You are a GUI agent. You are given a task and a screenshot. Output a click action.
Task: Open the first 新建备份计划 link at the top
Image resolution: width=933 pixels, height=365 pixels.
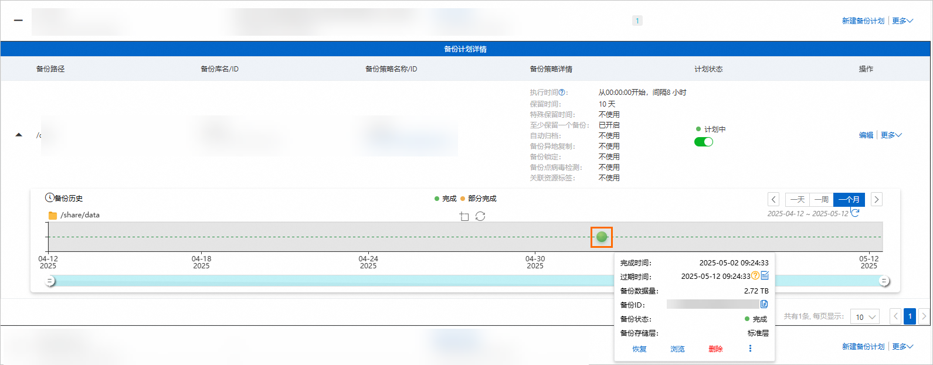[x=863, y=21]
